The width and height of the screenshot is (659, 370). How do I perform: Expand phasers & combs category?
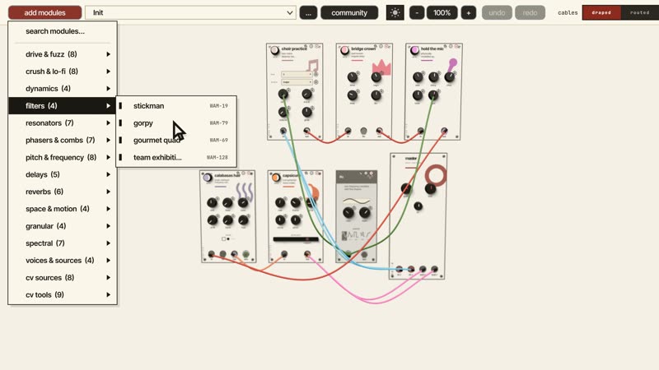[63, 140]
